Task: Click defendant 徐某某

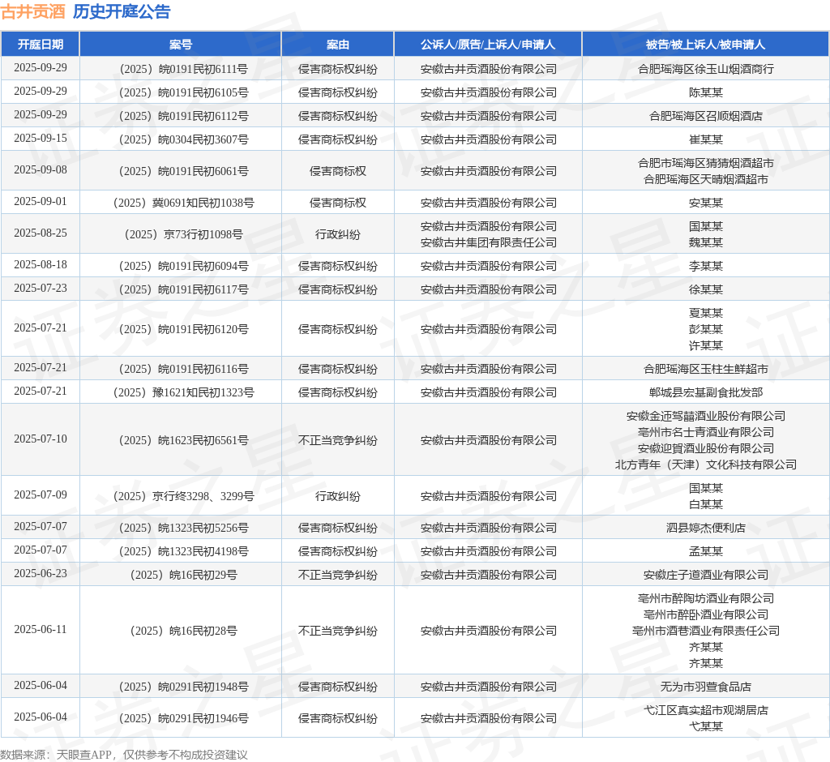Action: click(x=706, y=289)
